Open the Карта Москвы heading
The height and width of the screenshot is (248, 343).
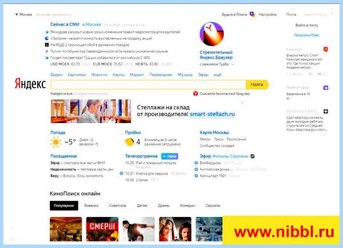[x=214, y=132]
